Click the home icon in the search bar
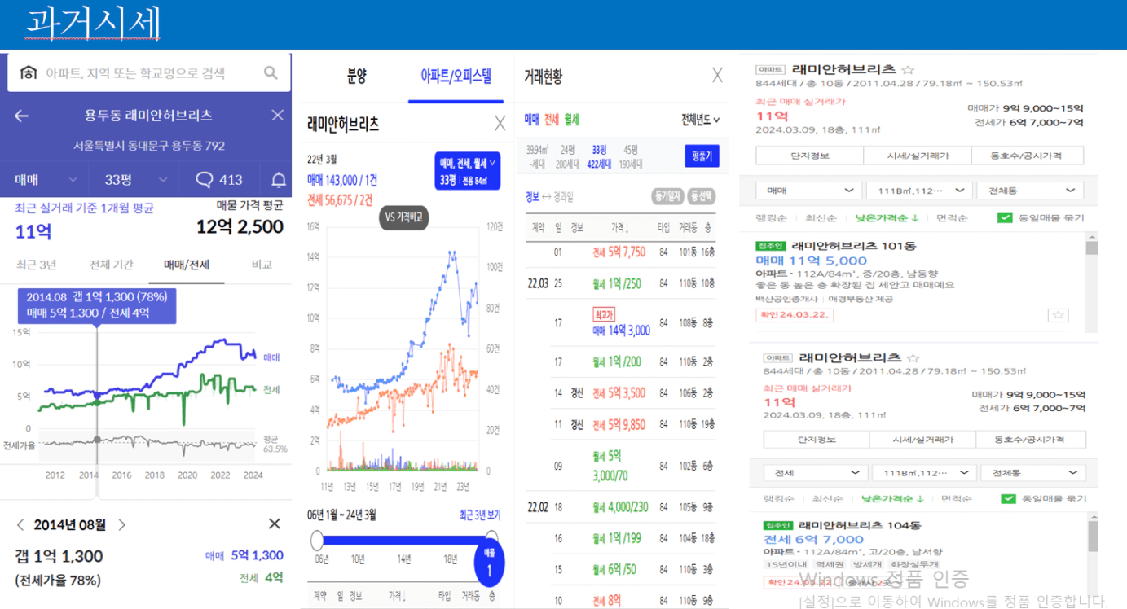Viewport: 1127px width, 609px height. (29, 73)
